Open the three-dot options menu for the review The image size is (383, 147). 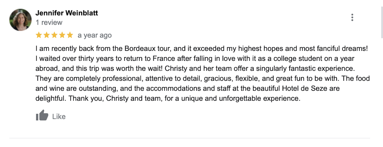coord(352,18)
